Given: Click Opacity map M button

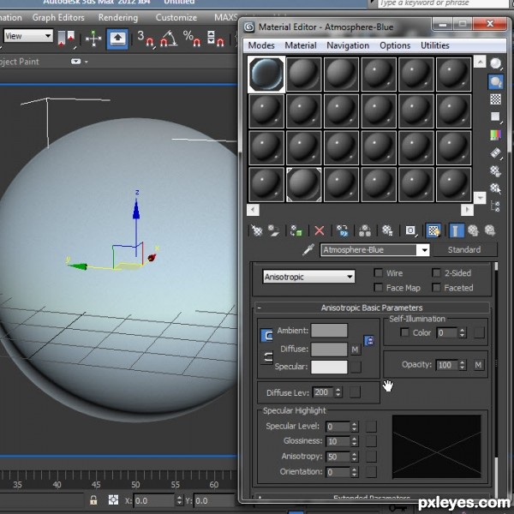Looking at the screenshot, I should tap(478, 365).
